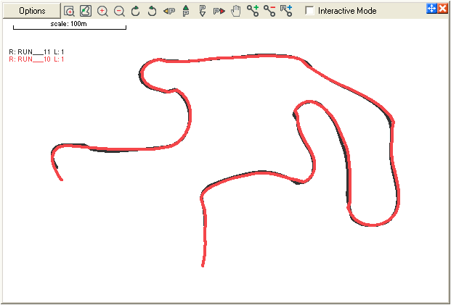Select the hand pan tool
Image resolution: width=451 pixels, height=305 pixels.
[x=235, y=11]
